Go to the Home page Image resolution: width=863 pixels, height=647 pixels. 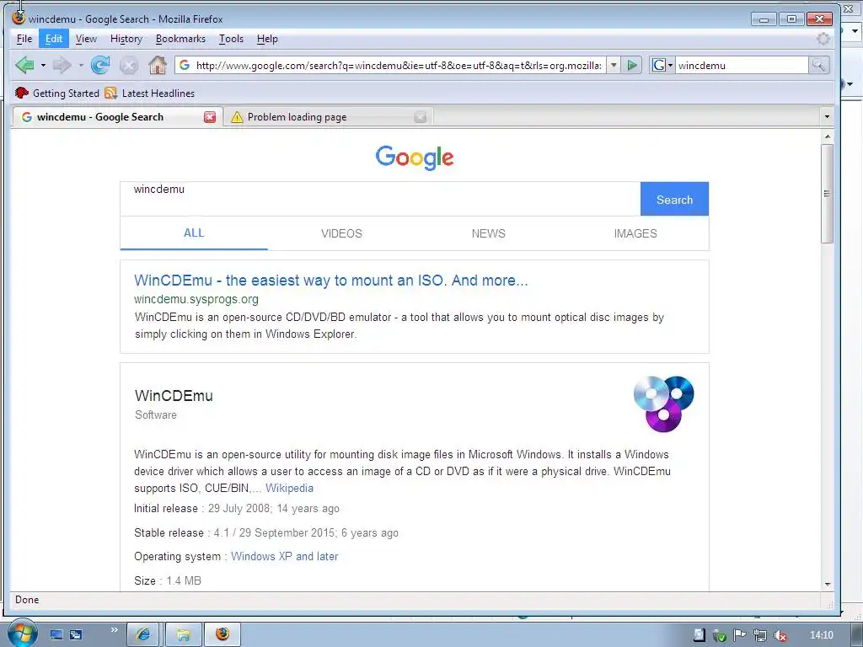(x=158, y=65)
